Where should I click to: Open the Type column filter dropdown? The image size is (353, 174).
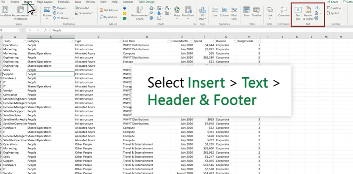click(120, 41)
